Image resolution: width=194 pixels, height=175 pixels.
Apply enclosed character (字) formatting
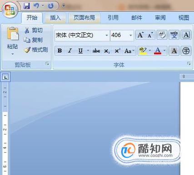point(186,51)
